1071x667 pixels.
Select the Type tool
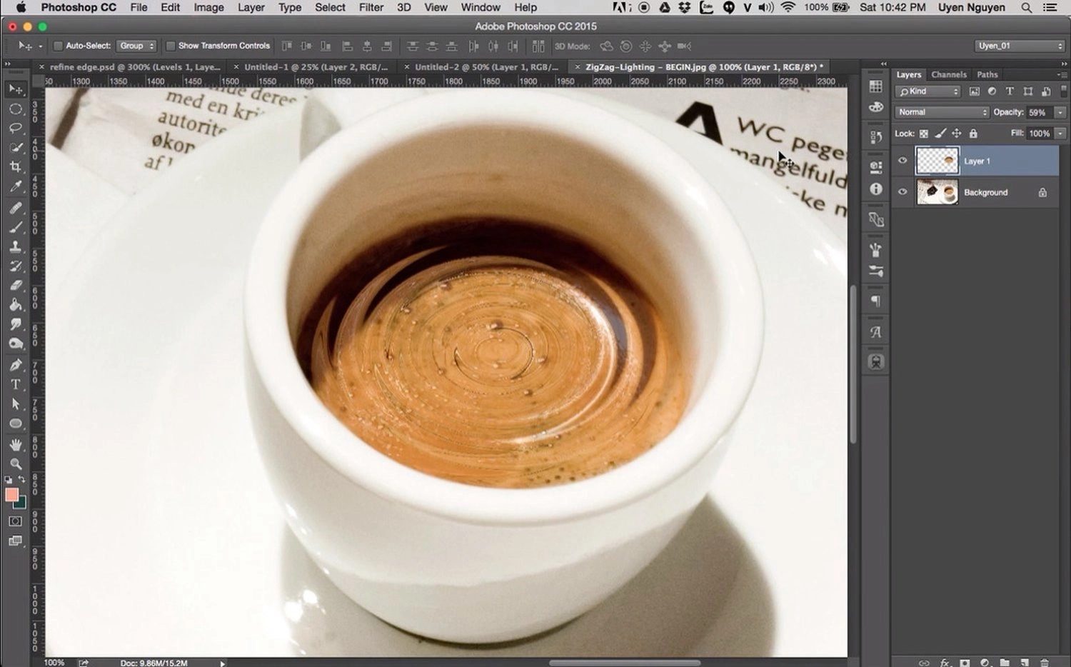15,384
